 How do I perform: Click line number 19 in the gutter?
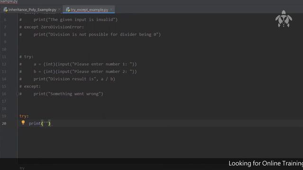4,116
